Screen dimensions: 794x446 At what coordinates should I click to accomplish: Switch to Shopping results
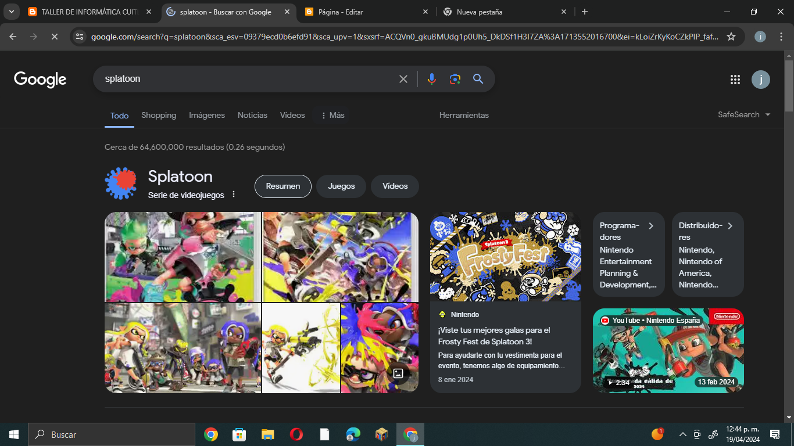coord(159,115)
